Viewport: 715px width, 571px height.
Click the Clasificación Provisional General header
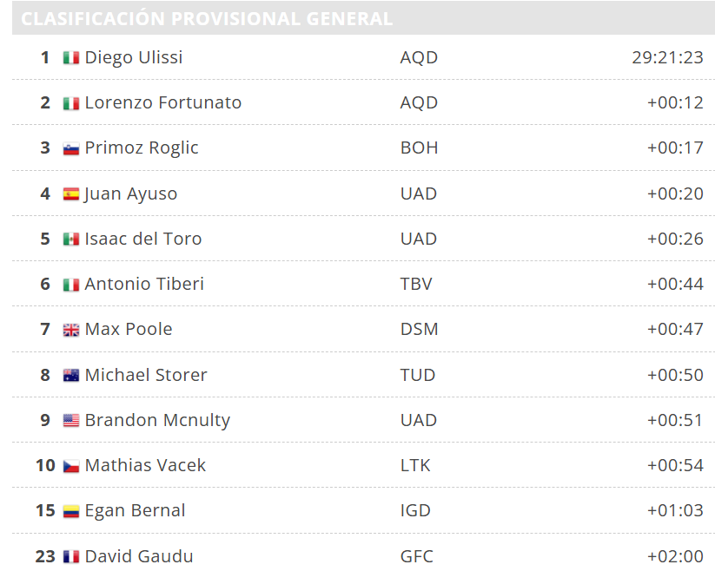click(x=207, y=18)
